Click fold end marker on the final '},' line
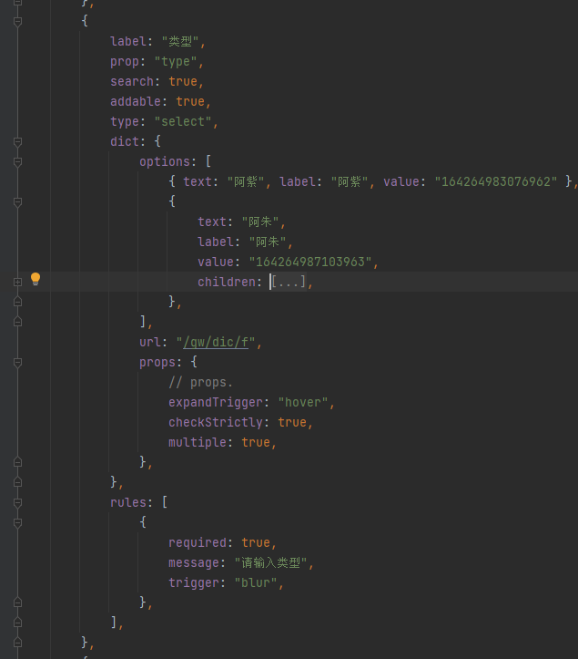The width and height of the screenshot is (578, 659). coord(17,643)
